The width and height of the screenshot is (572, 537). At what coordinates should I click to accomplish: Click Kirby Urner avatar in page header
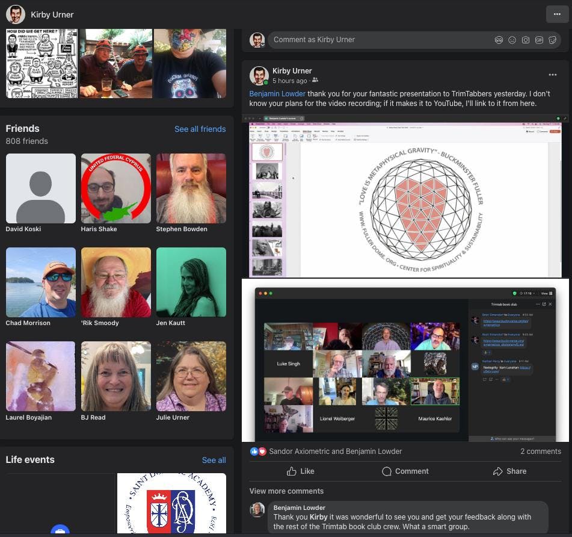point(15,14)
